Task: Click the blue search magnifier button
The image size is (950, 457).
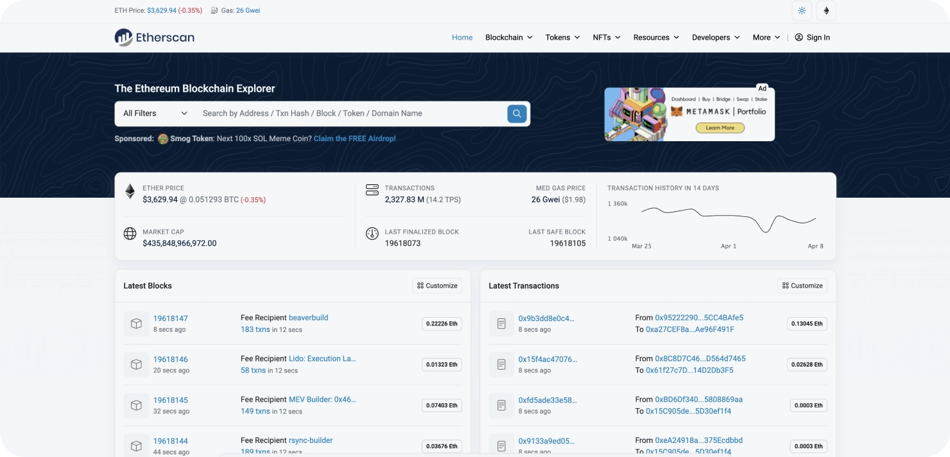Action: (x=517, y=114)
